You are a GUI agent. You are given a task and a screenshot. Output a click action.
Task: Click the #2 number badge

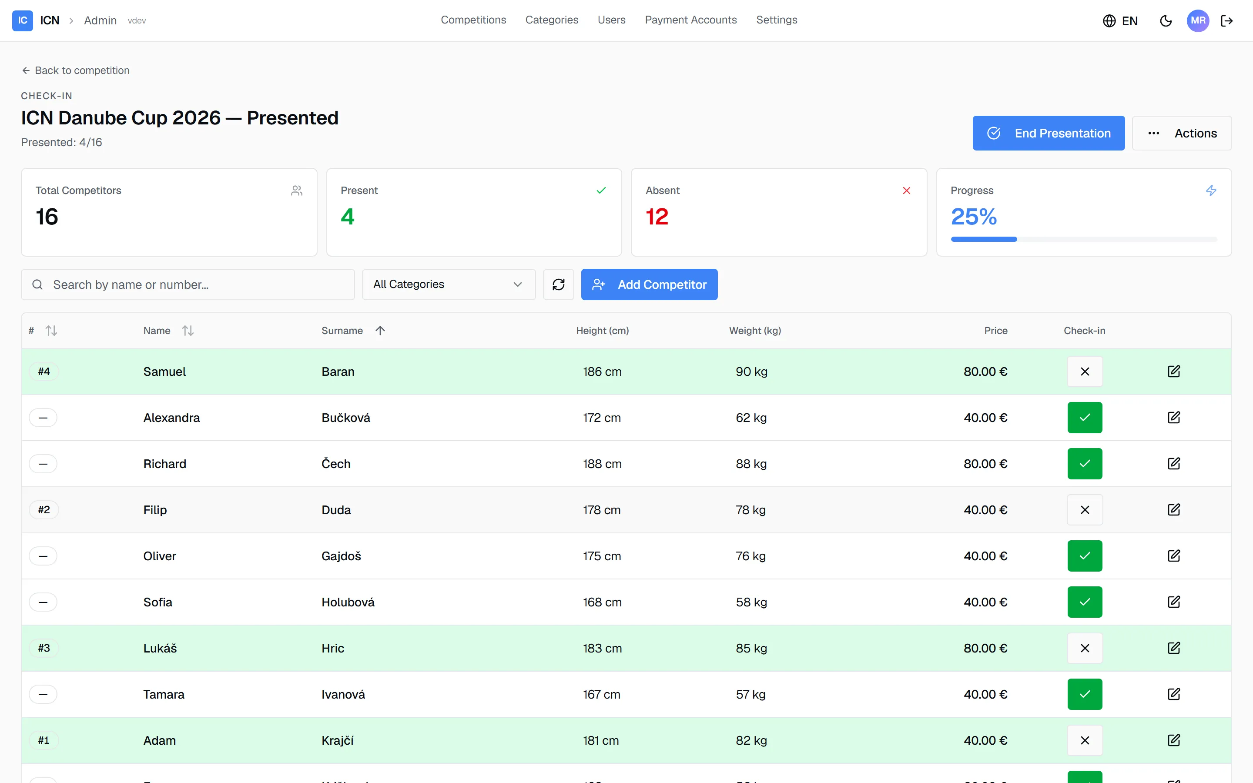point(44,509)
